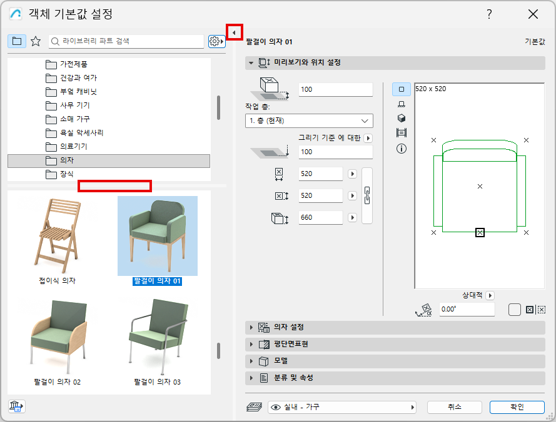Toggle mirror checkbox next to rotation angle
556x422 pixels.
(514, 310)
